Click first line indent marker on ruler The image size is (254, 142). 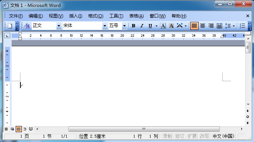[x=20, y=34]
